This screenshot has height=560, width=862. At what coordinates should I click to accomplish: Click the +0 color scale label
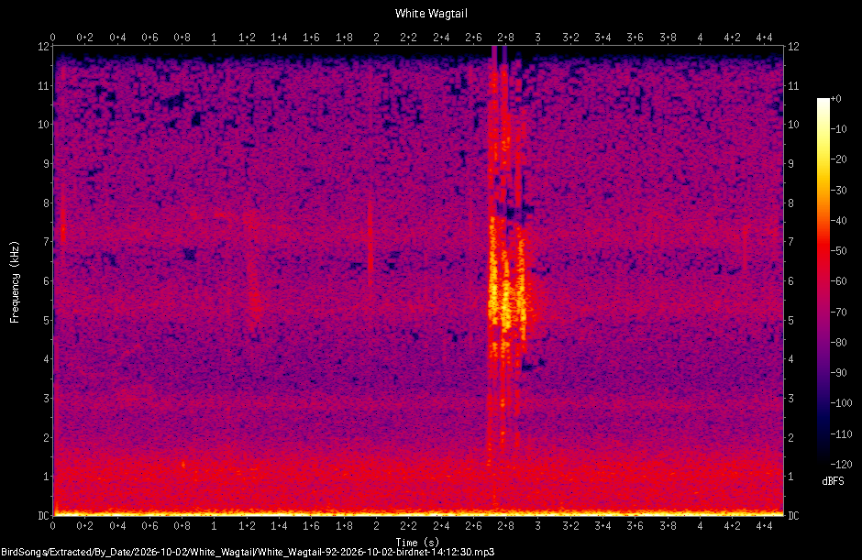835,99
